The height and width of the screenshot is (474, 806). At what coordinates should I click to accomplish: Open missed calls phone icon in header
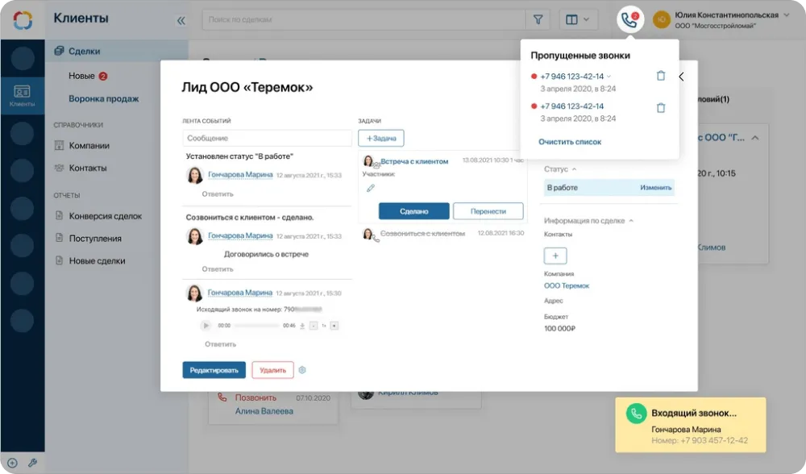[x=629, y=20]
